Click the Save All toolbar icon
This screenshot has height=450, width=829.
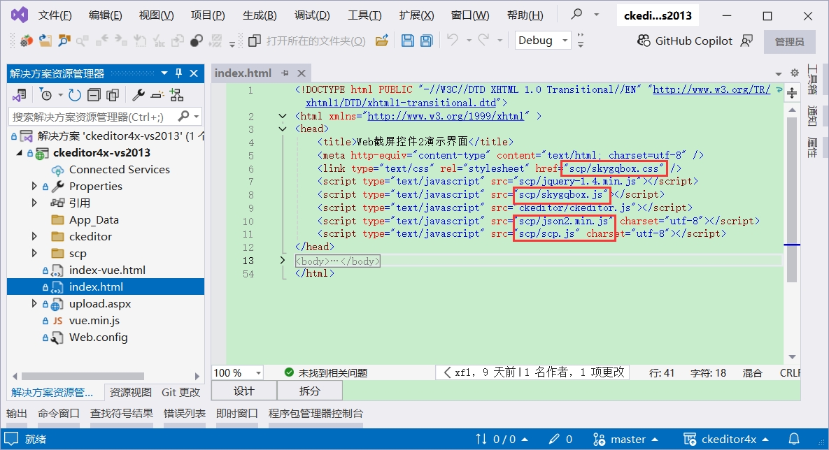426,41
